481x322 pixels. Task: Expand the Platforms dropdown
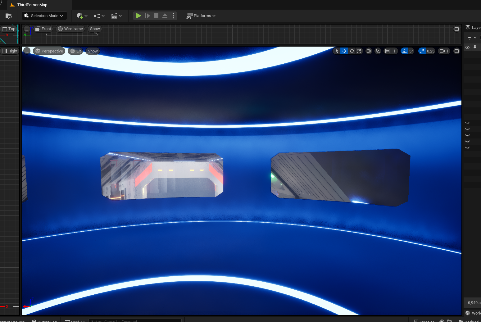tap(201, 16)
